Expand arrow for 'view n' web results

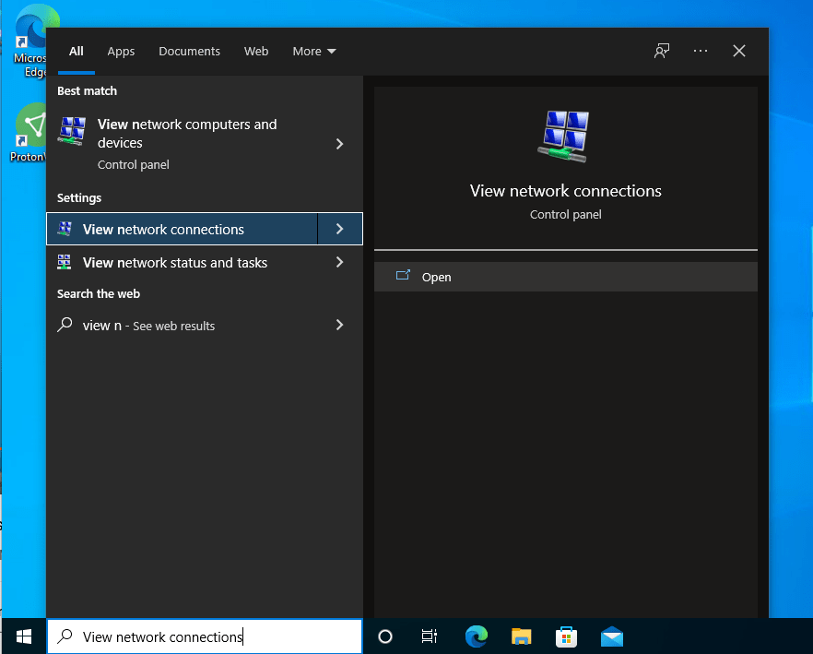coord(339,325)
